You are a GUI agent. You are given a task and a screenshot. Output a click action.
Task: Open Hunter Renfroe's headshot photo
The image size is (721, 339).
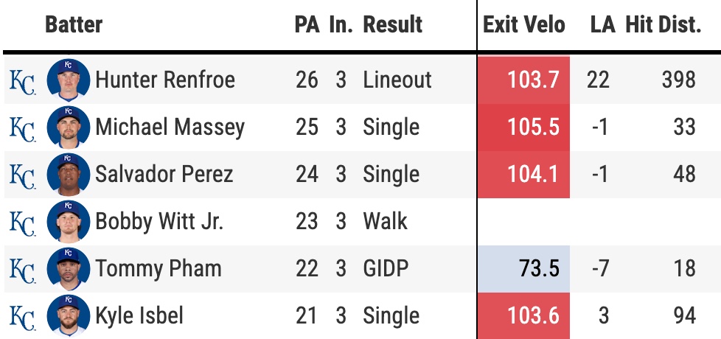[x=68, y=80]
